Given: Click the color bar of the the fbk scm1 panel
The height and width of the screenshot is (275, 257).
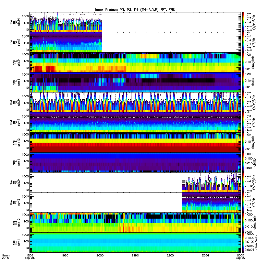Looking at the screenshot, I should 243,243.
